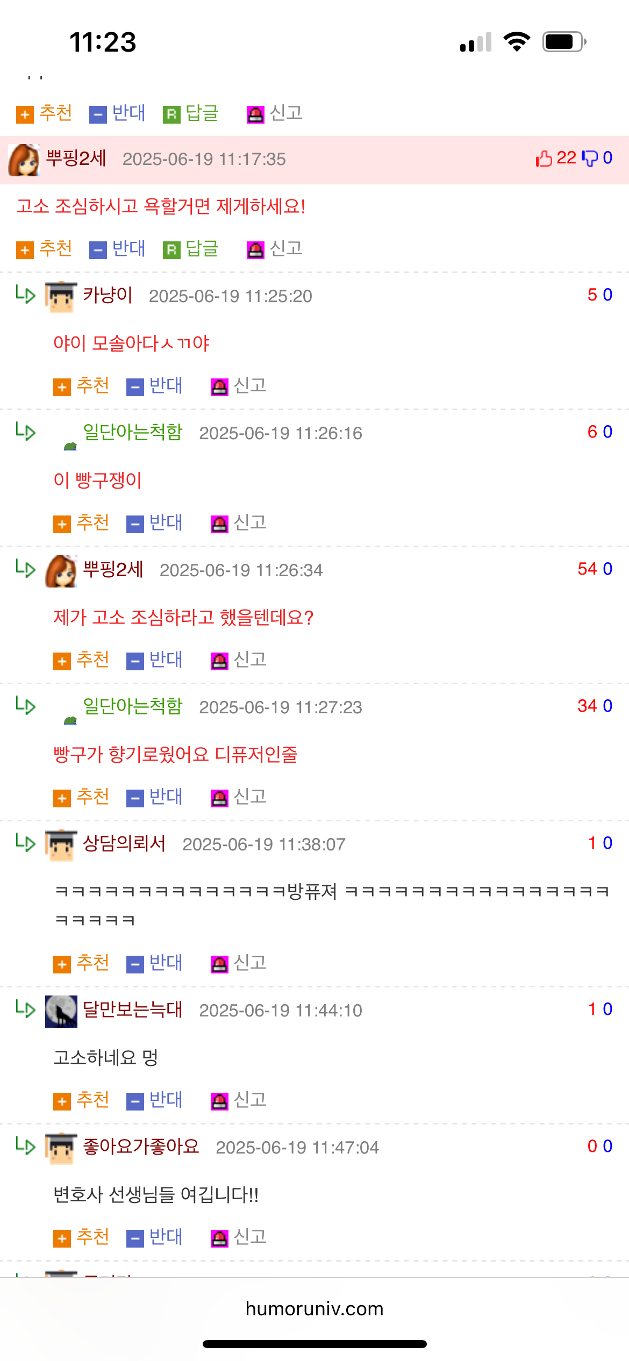Open 뿌핑2세's avatar on the 11:26:34 reply

click(x=61, y=571)
